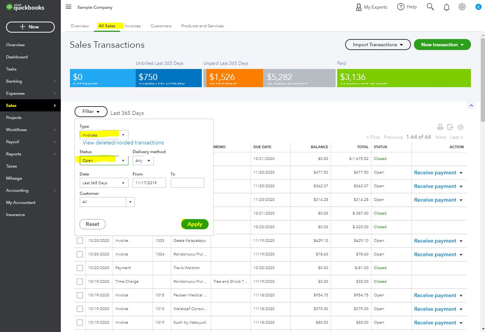Sort by the Balance column header

pos(319,147)
